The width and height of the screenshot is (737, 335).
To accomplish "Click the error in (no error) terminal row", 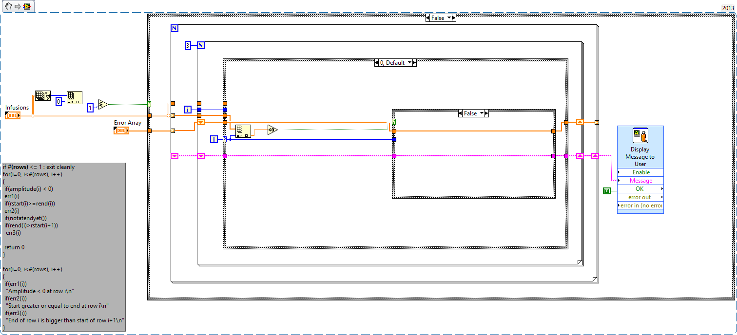I will pos(640,205).
